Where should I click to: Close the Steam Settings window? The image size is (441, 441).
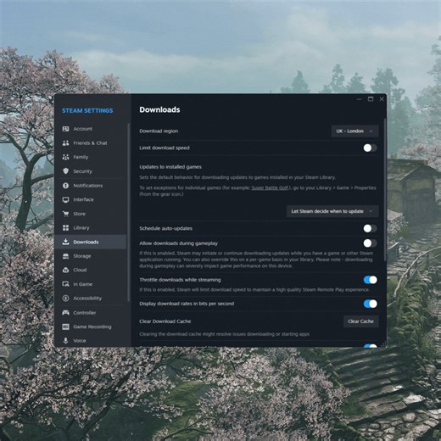382,99
